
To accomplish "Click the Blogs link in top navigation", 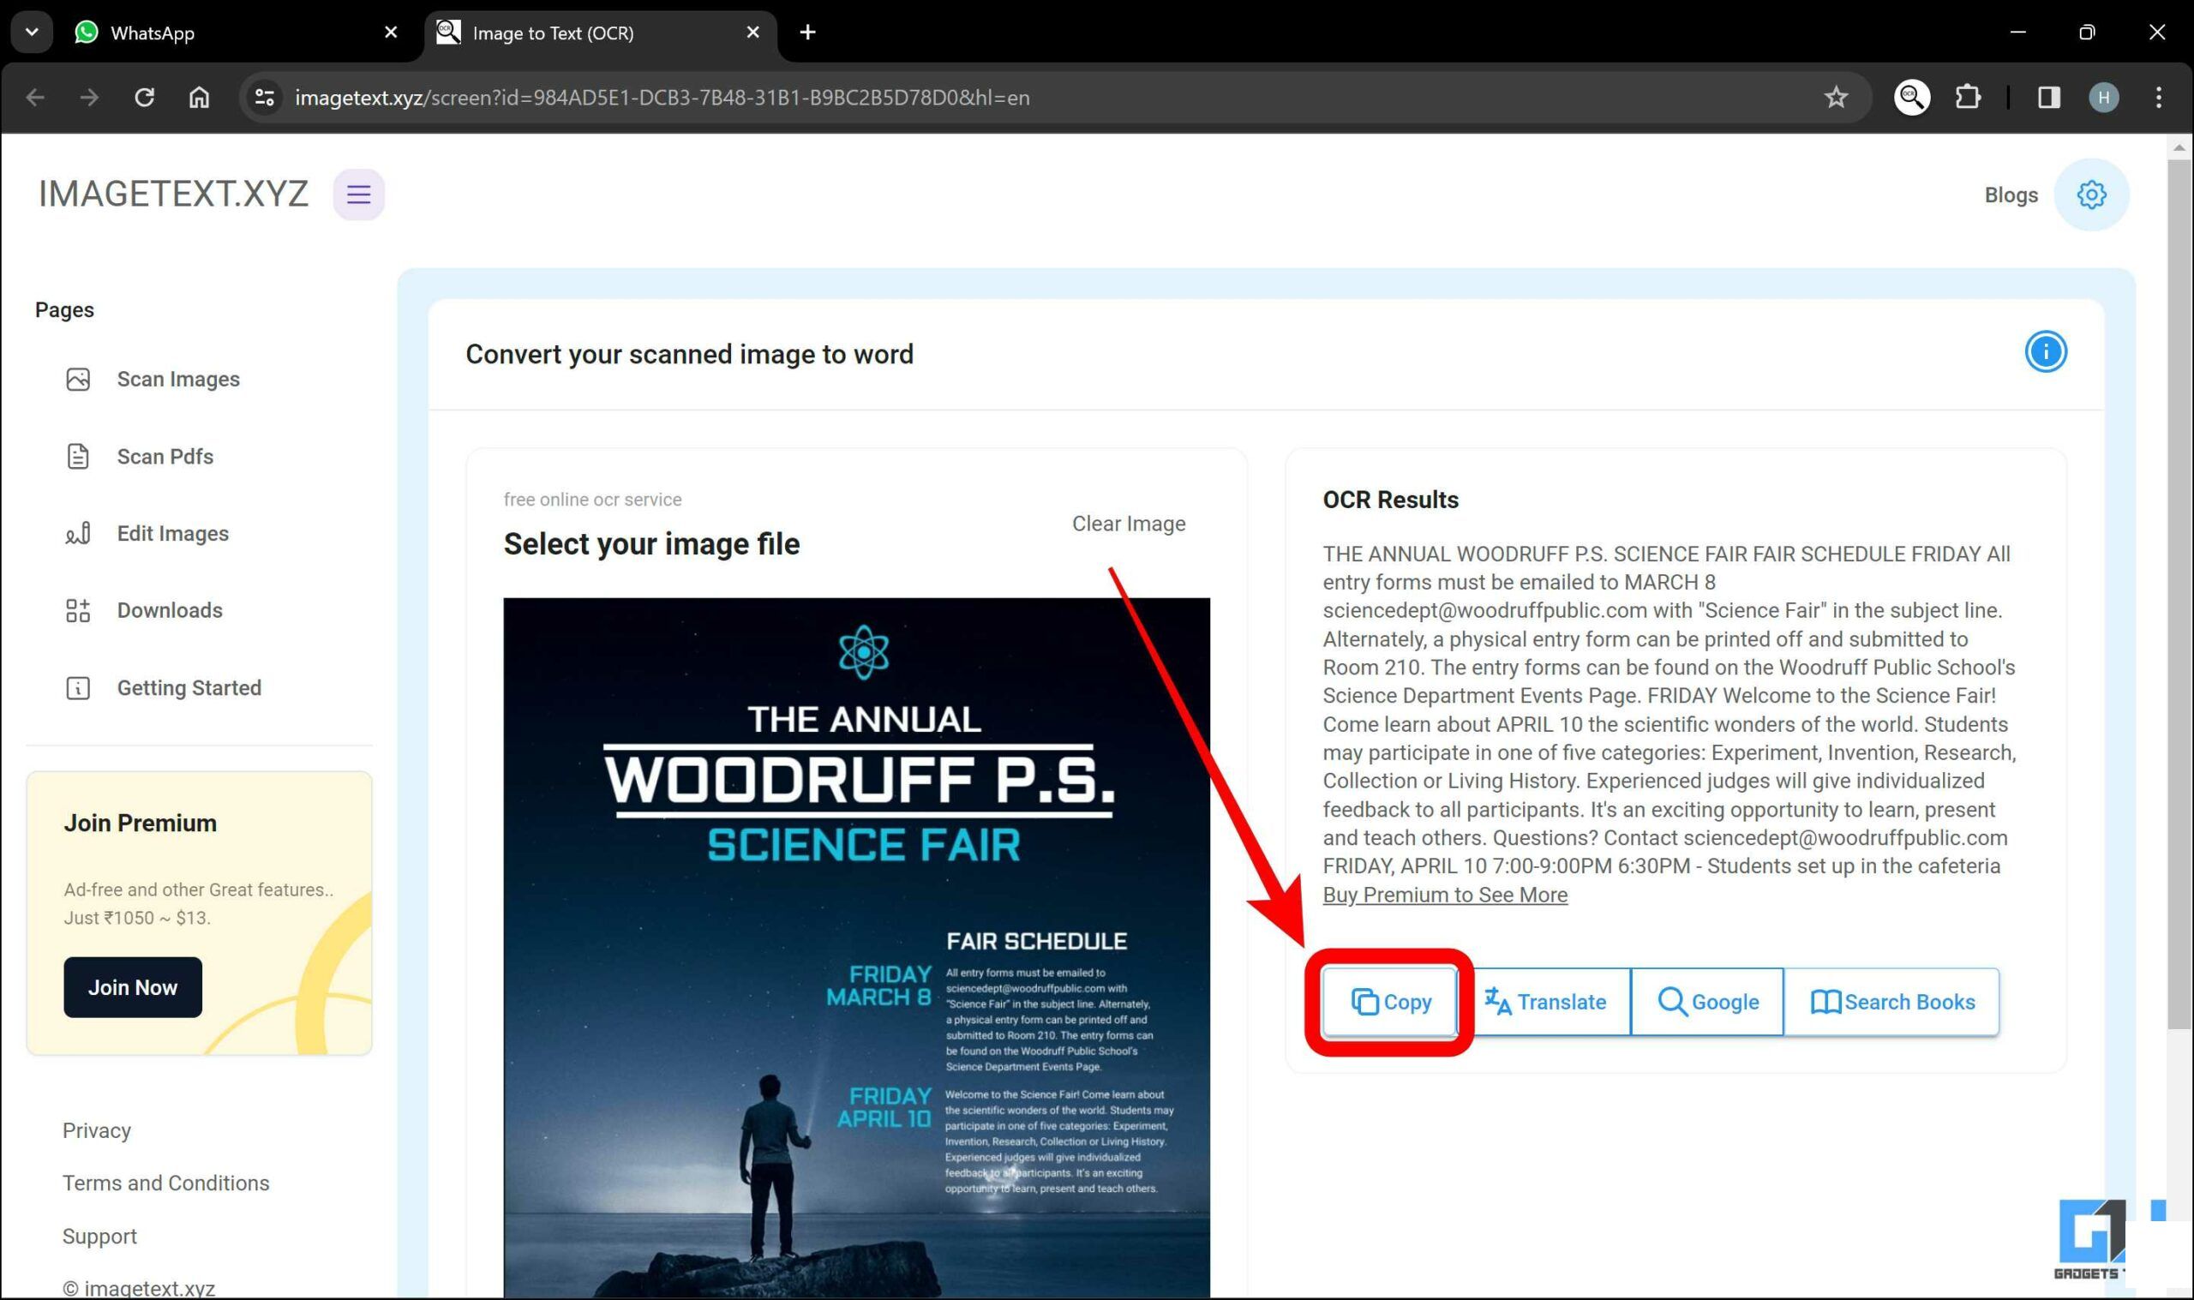I will pos(2010,195).
